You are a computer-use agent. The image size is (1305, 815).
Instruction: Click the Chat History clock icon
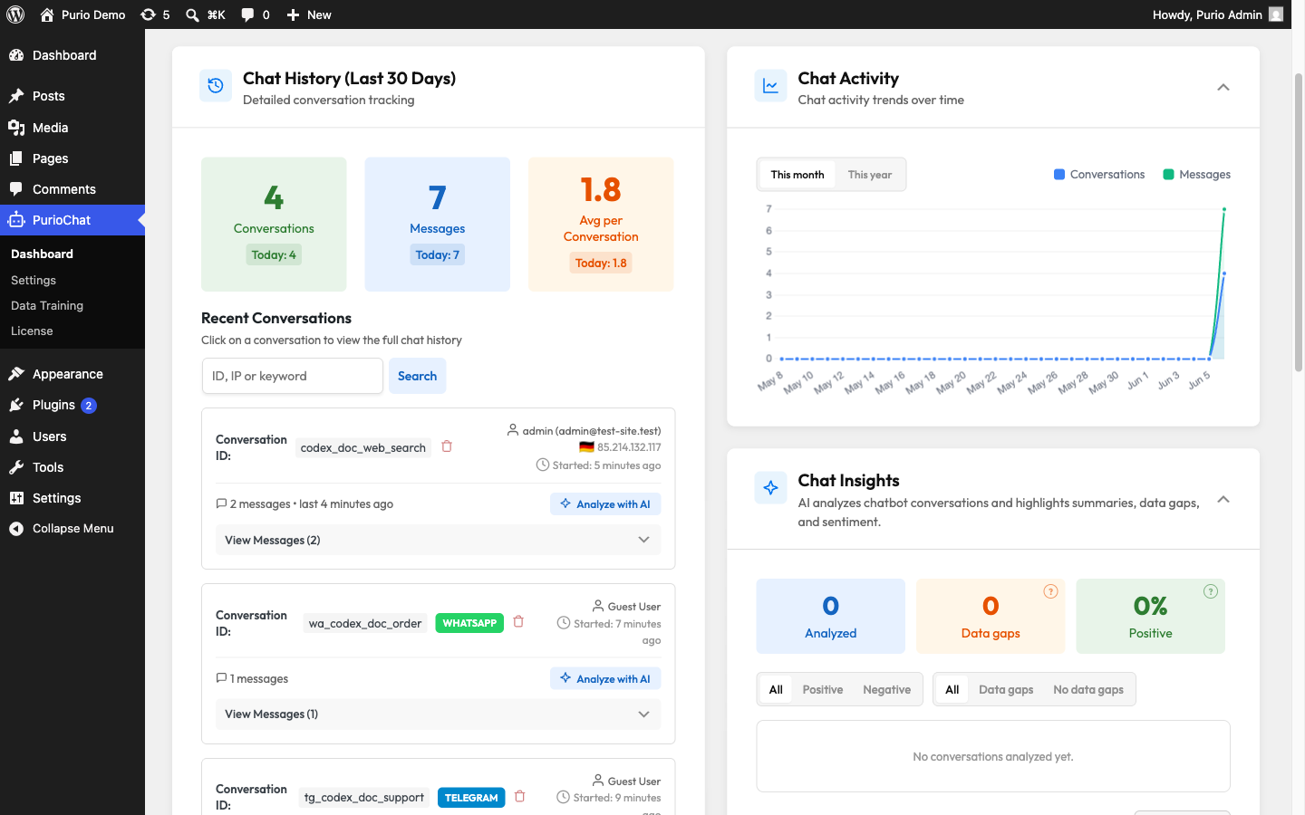(216, 86)
